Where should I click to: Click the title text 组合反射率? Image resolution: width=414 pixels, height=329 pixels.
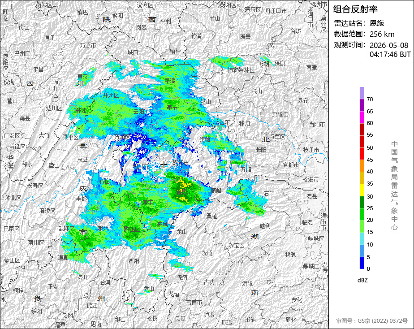point(355,9)
